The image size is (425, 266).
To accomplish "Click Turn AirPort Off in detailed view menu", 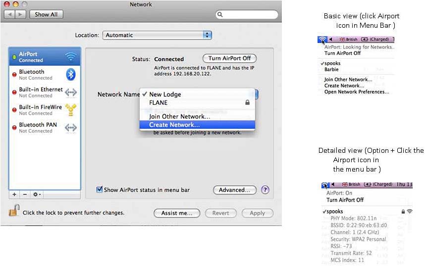I will [x=345, y=200].
